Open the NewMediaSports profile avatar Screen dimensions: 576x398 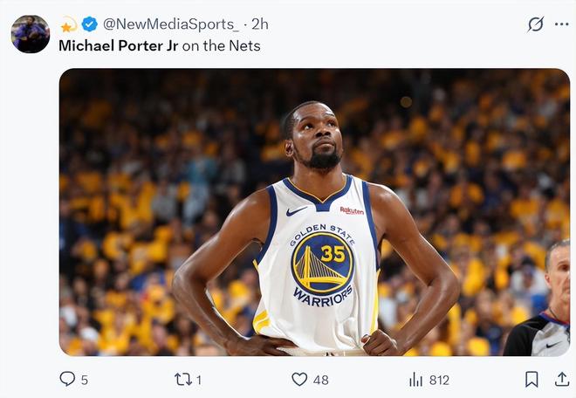(31, 34)
